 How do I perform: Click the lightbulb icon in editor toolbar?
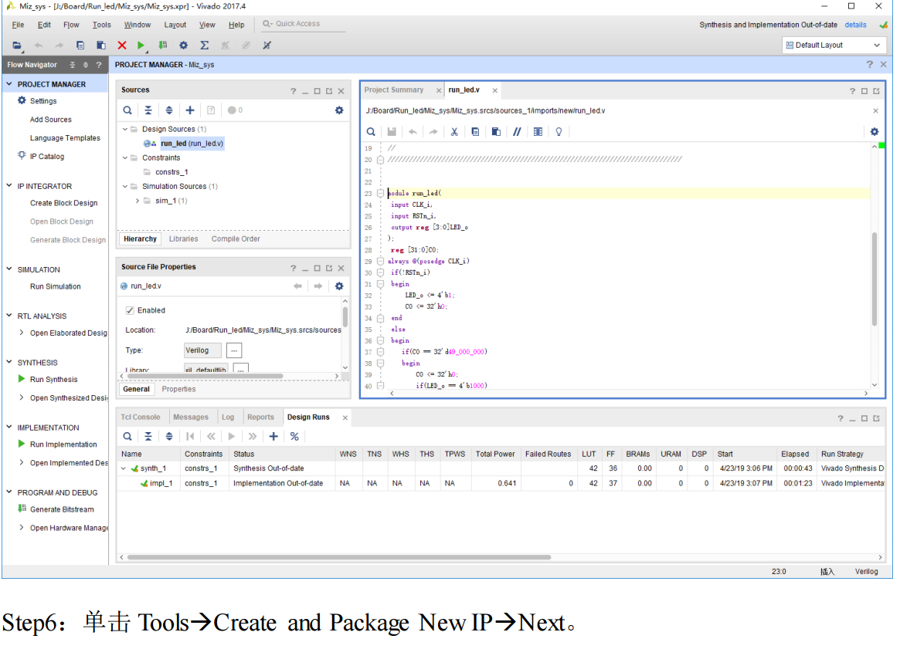point(559,132)
